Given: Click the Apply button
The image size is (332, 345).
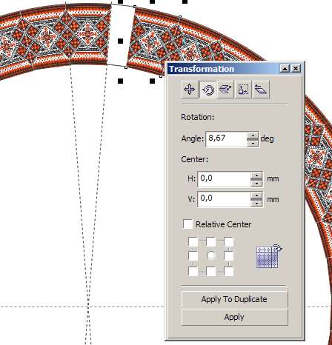Looking at the screenshot, I should (x=234, y=317).
